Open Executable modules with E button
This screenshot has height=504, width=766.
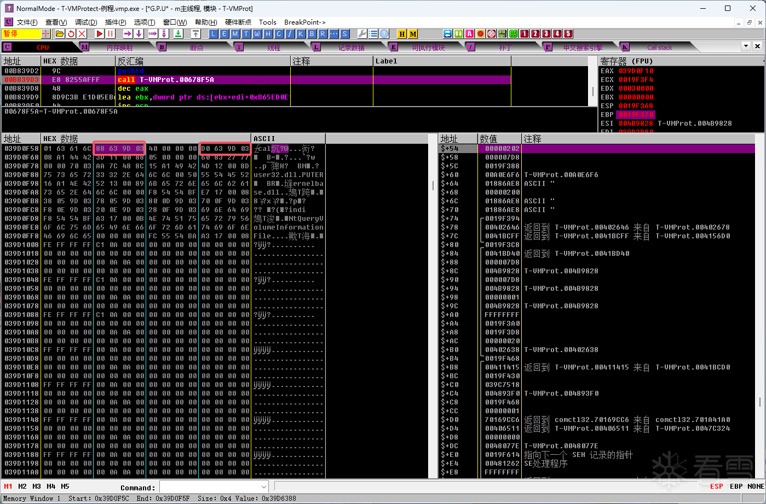(x=224, y=34)
